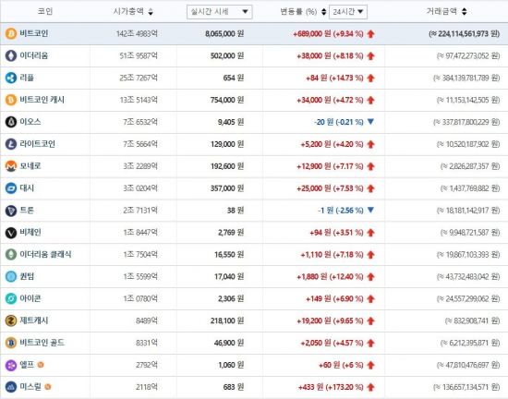Click the change +34,000 원 (+4.72 %)

[330, 100]
